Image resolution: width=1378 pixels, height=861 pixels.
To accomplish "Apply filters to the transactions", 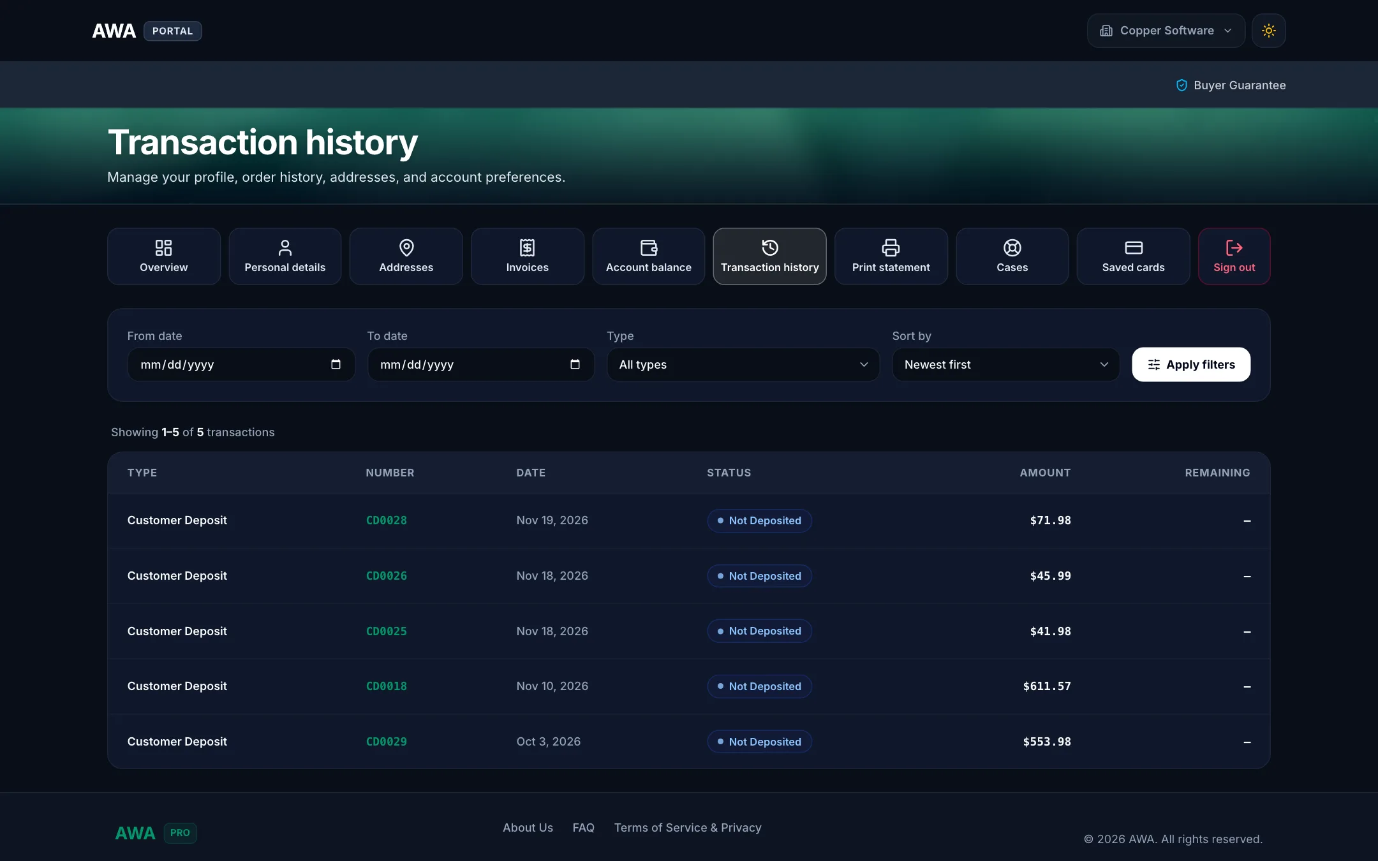I will tap(1191, 364).
